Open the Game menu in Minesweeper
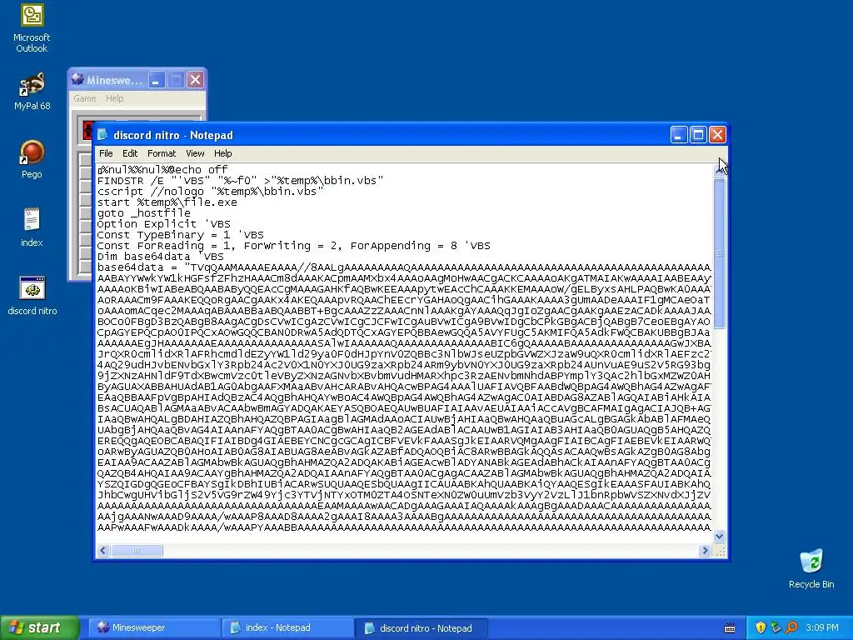 pos(85,98)
